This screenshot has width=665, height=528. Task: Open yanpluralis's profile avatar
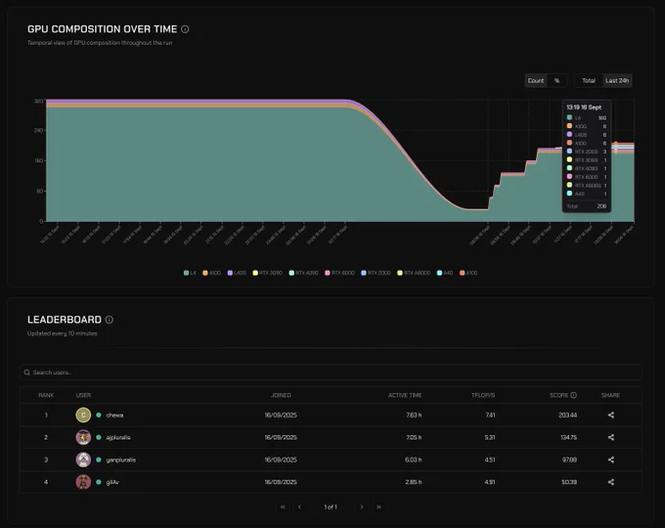83,460
